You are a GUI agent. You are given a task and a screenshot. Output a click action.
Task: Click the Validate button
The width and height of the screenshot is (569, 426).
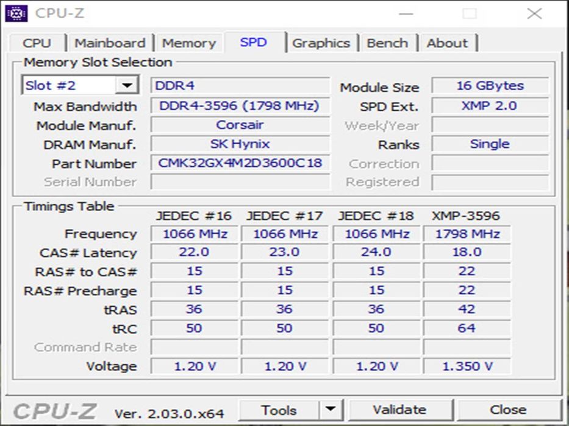pyautogui.click(x=400, y=410)
